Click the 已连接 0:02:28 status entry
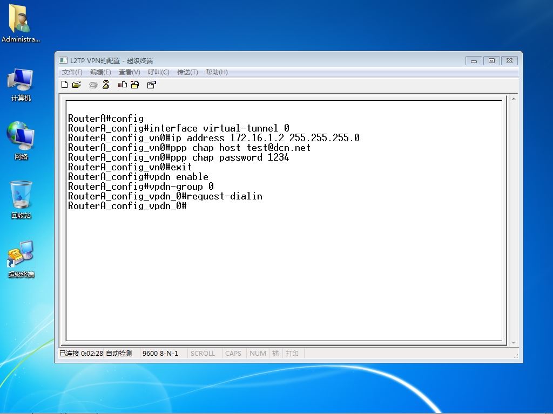553x414 pixels. pyautogui.click(x=81, y=354)
